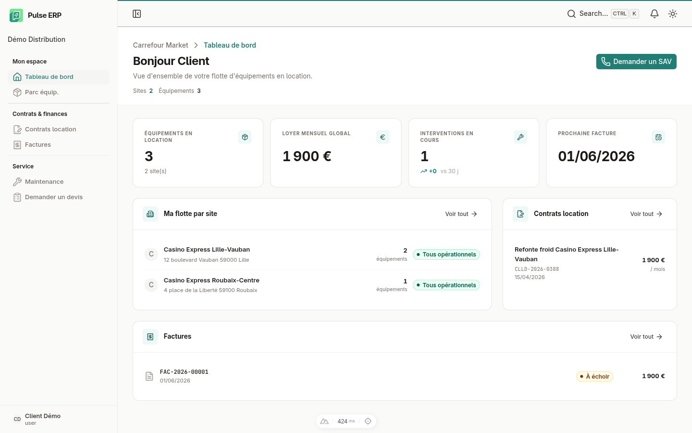Image resolution: width=692 pixels, height=433 pixels.
Task: Click the Pulse ERP logo icon
Action: [x=16, y=15]
